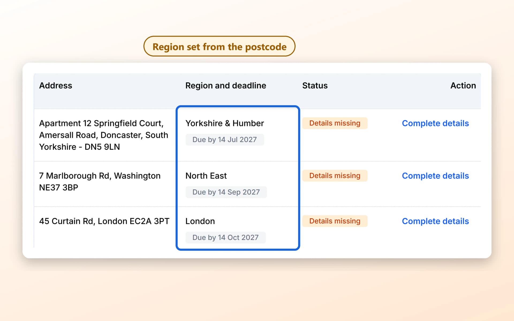Click the 45 Curtain Rd, London EC2A 3PT address
Image resolution: width=514 pixels, height=321 pixels.
click(x=104, y=221)
